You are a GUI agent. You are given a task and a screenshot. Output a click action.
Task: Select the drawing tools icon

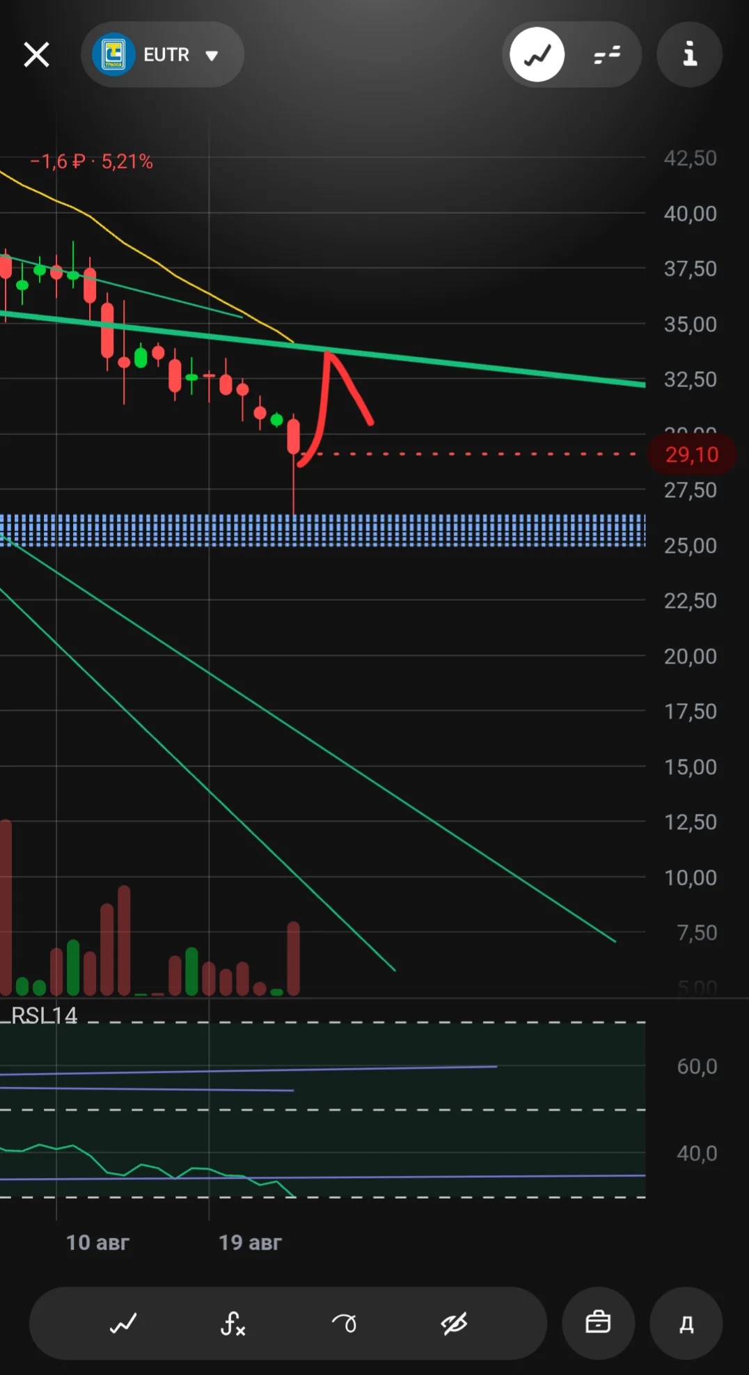pos(344,1323)
